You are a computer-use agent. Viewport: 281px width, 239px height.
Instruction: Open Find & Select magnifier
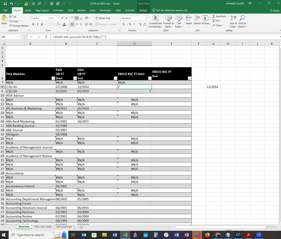pyautogui.click(x=242, y=21)
